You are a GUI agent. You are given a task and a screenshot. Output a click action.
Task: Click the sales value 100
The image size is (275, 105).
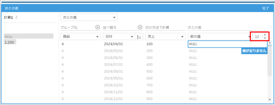pyautogui.click(x=150, y=44)
